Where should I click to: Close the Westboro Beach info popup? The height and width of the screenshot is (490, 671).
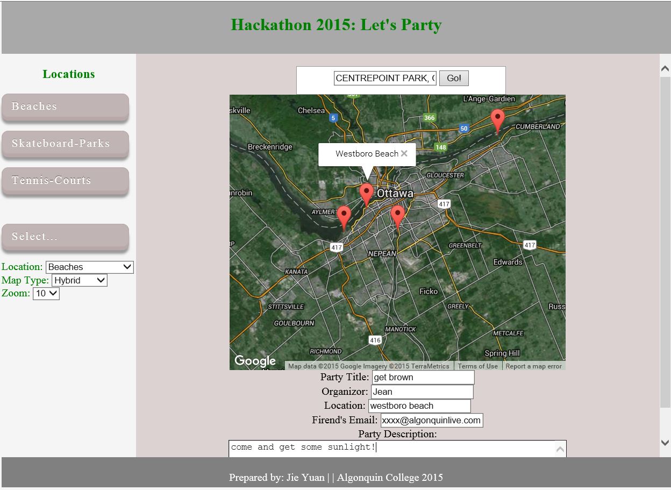coord(404,153)
